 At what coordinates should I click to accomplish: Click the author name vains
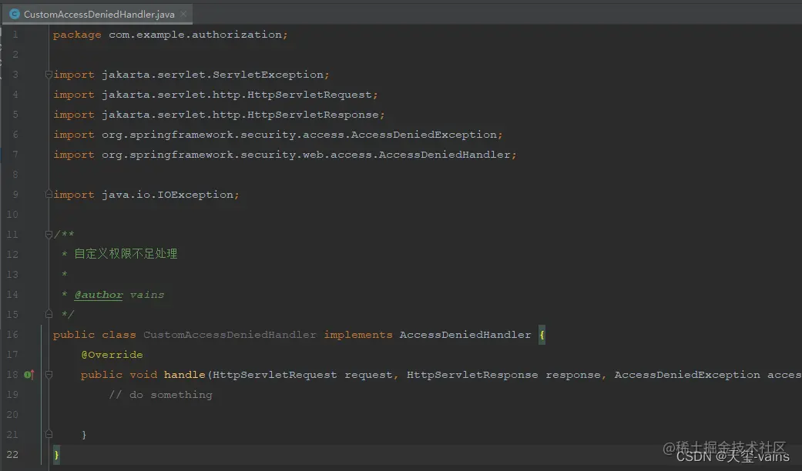click(147, 295)
